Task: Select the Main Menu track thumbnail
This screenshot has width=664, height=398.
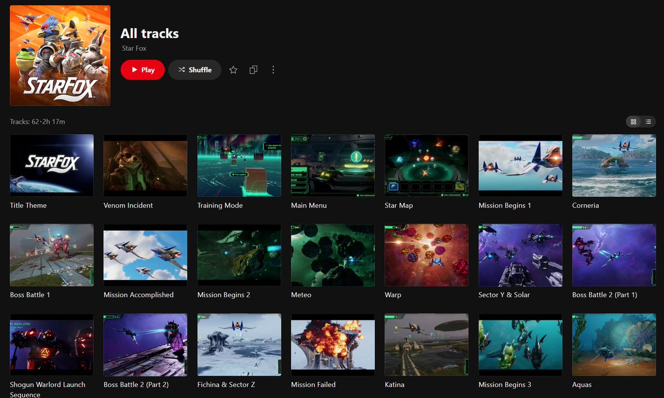Action: [333, 166]
